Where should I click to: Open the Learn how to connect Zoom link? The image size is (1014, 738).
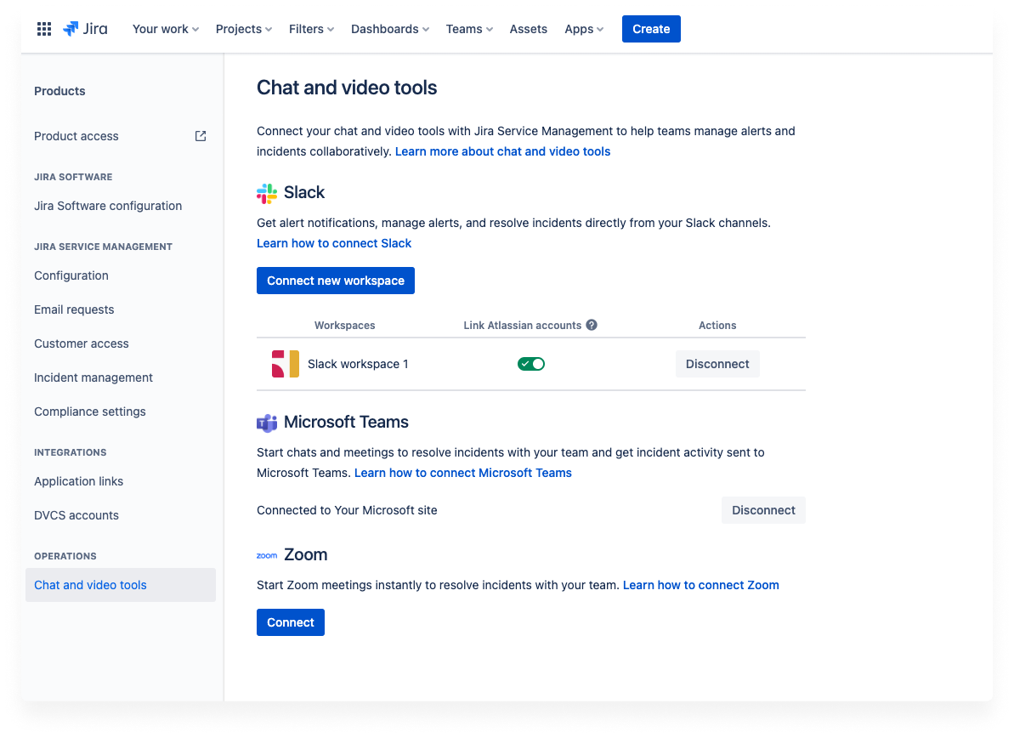700,584
